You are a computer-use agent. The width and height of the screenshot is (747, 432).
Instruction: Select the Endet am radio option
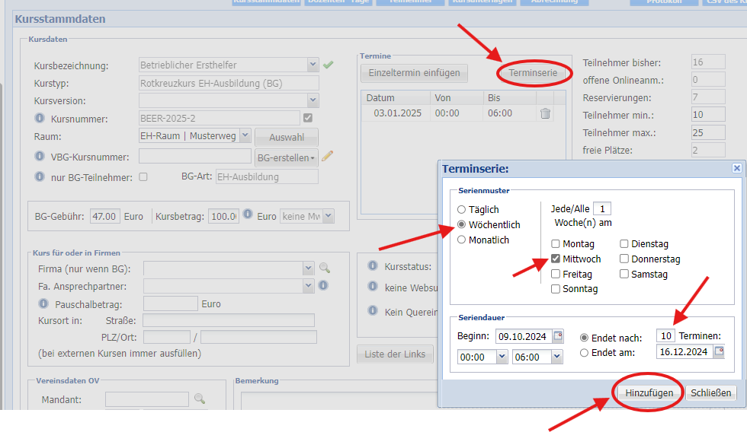tap(585, 352)
